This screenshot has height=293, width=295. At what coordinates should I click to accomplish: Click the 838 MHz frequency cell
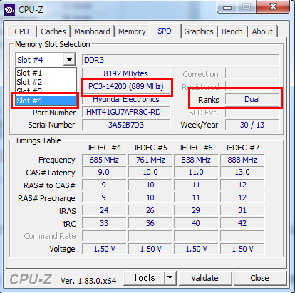point(196,160)
